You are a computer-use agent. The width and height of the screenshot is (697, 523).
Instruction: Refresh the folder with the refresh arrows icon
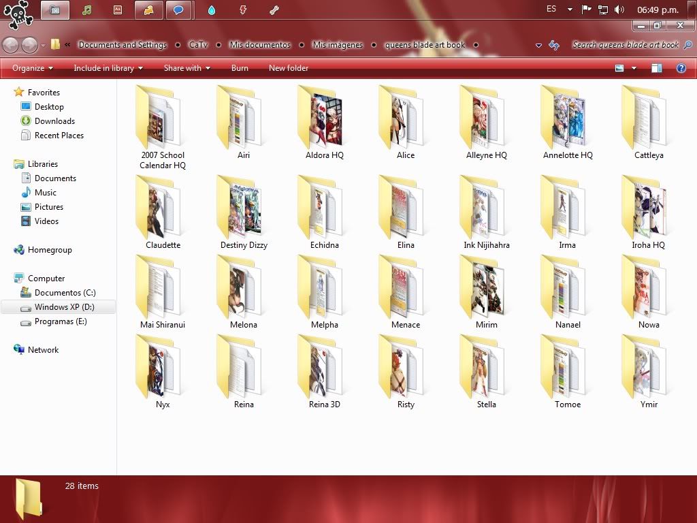click(554, 45)
